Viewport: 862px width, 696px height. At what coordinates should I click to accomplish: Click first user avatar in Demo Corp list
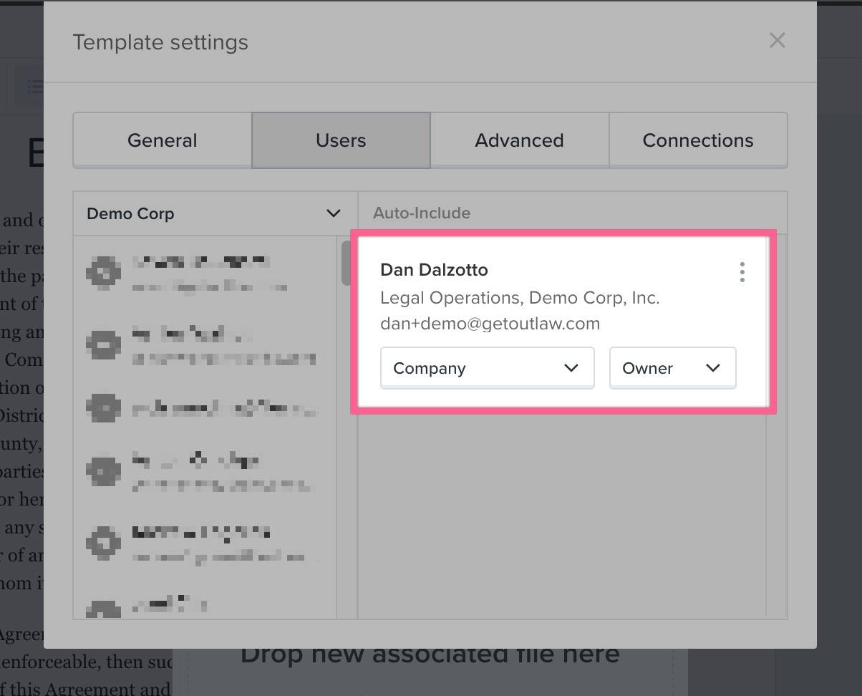pos(104,273)
